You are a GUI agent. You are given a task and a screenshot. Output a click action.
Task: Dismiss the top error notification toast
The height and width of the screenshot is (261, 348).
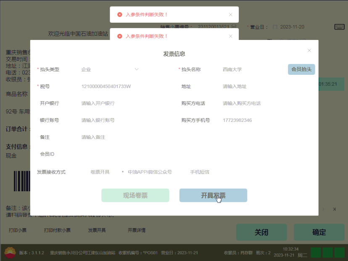(230, 14)
